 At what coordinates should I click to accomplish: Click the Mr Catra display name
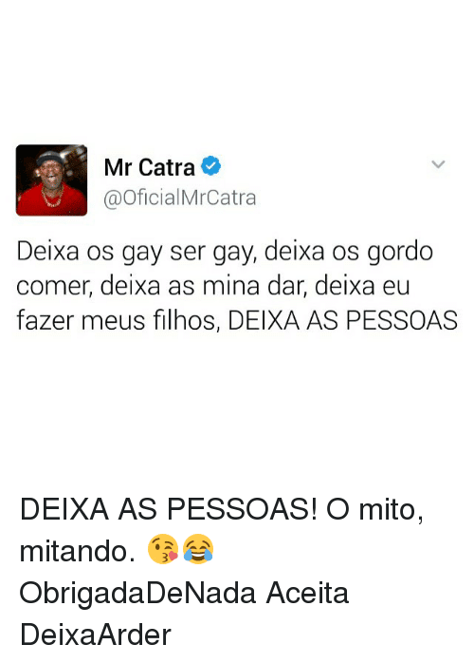click(150, 167)
